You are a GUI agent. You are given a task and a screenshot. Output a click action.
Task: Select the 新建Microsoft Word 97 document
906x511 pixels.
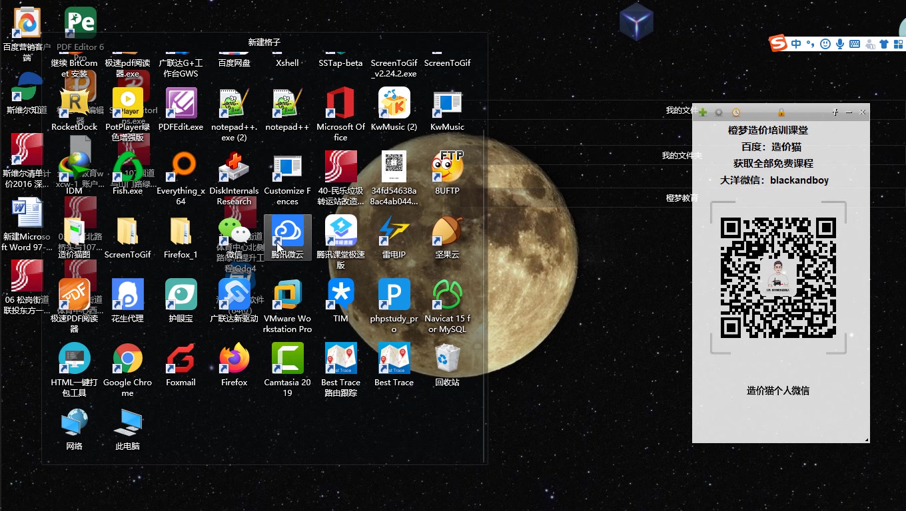27,225
